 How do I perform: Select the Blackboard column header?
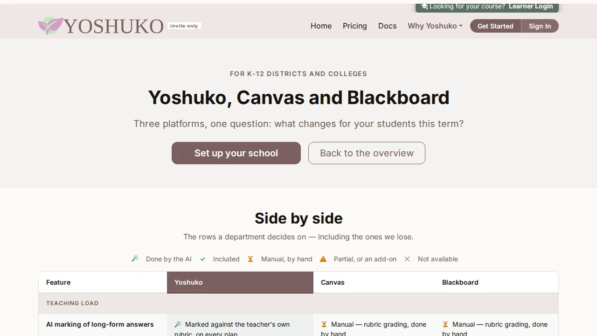(x=496, y=282)
